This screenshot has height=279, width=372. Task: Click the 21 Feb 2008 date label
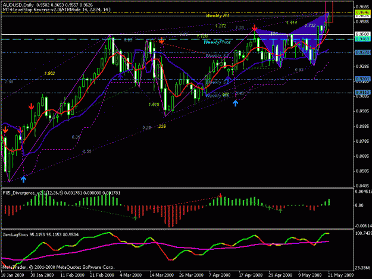pyautogui.click(x=102, y=275)
